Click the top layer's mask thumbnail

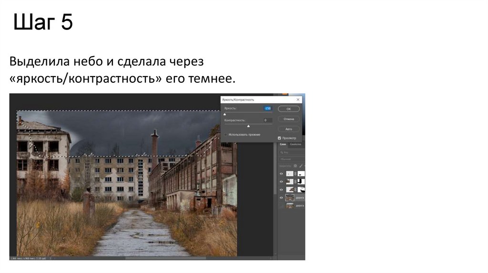301,174
